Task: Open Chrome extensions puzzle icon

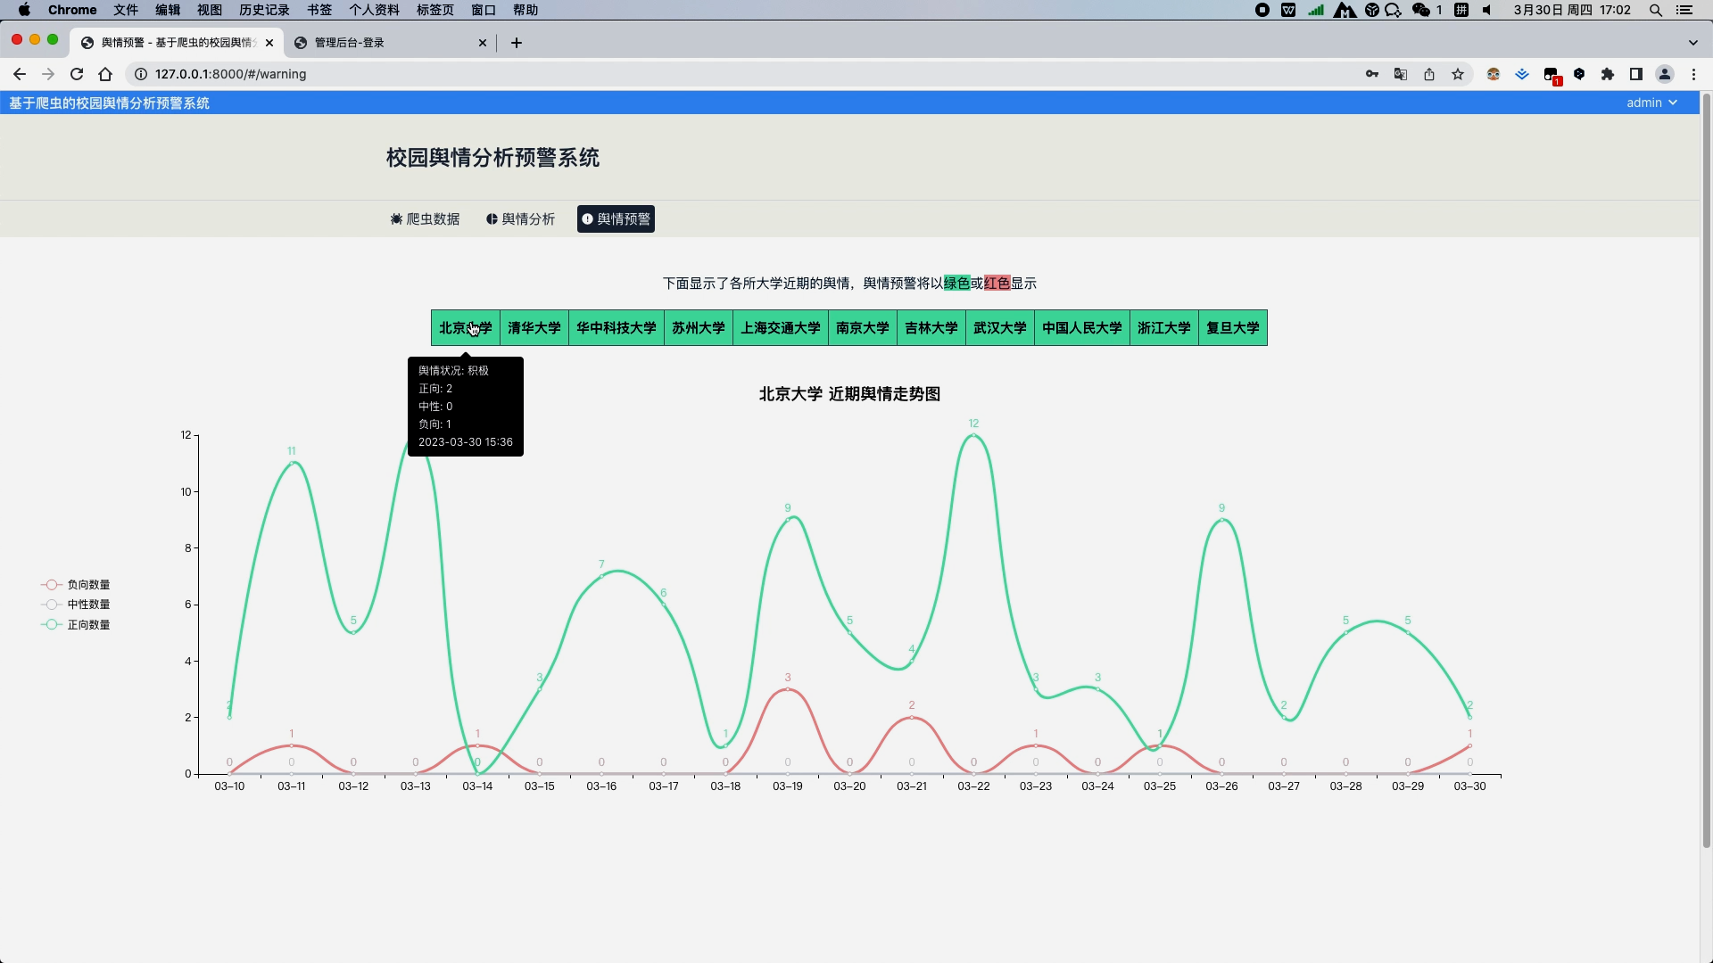Action: point(1608,74)
